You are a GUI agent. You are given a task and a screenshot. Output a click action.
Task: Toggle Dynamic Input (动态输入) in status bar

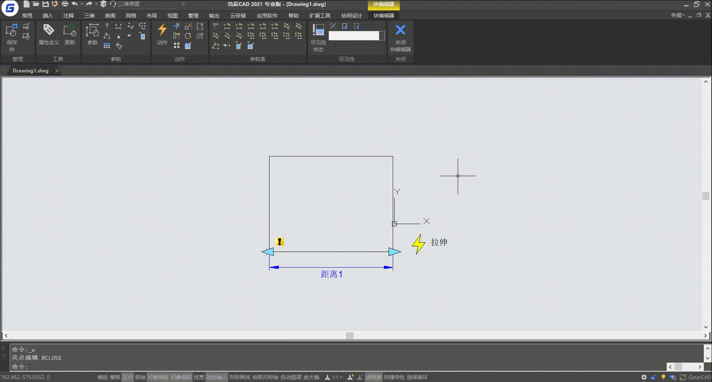point(217,377)
